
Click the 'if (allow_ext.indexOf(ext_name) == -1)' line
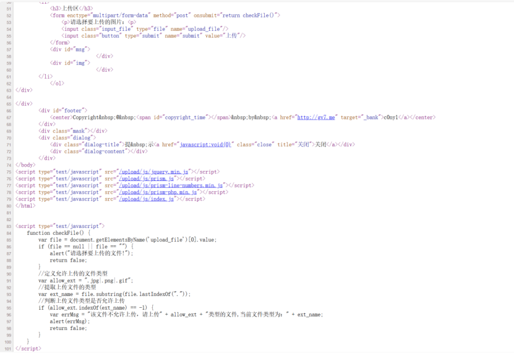[x=96, y=308]
